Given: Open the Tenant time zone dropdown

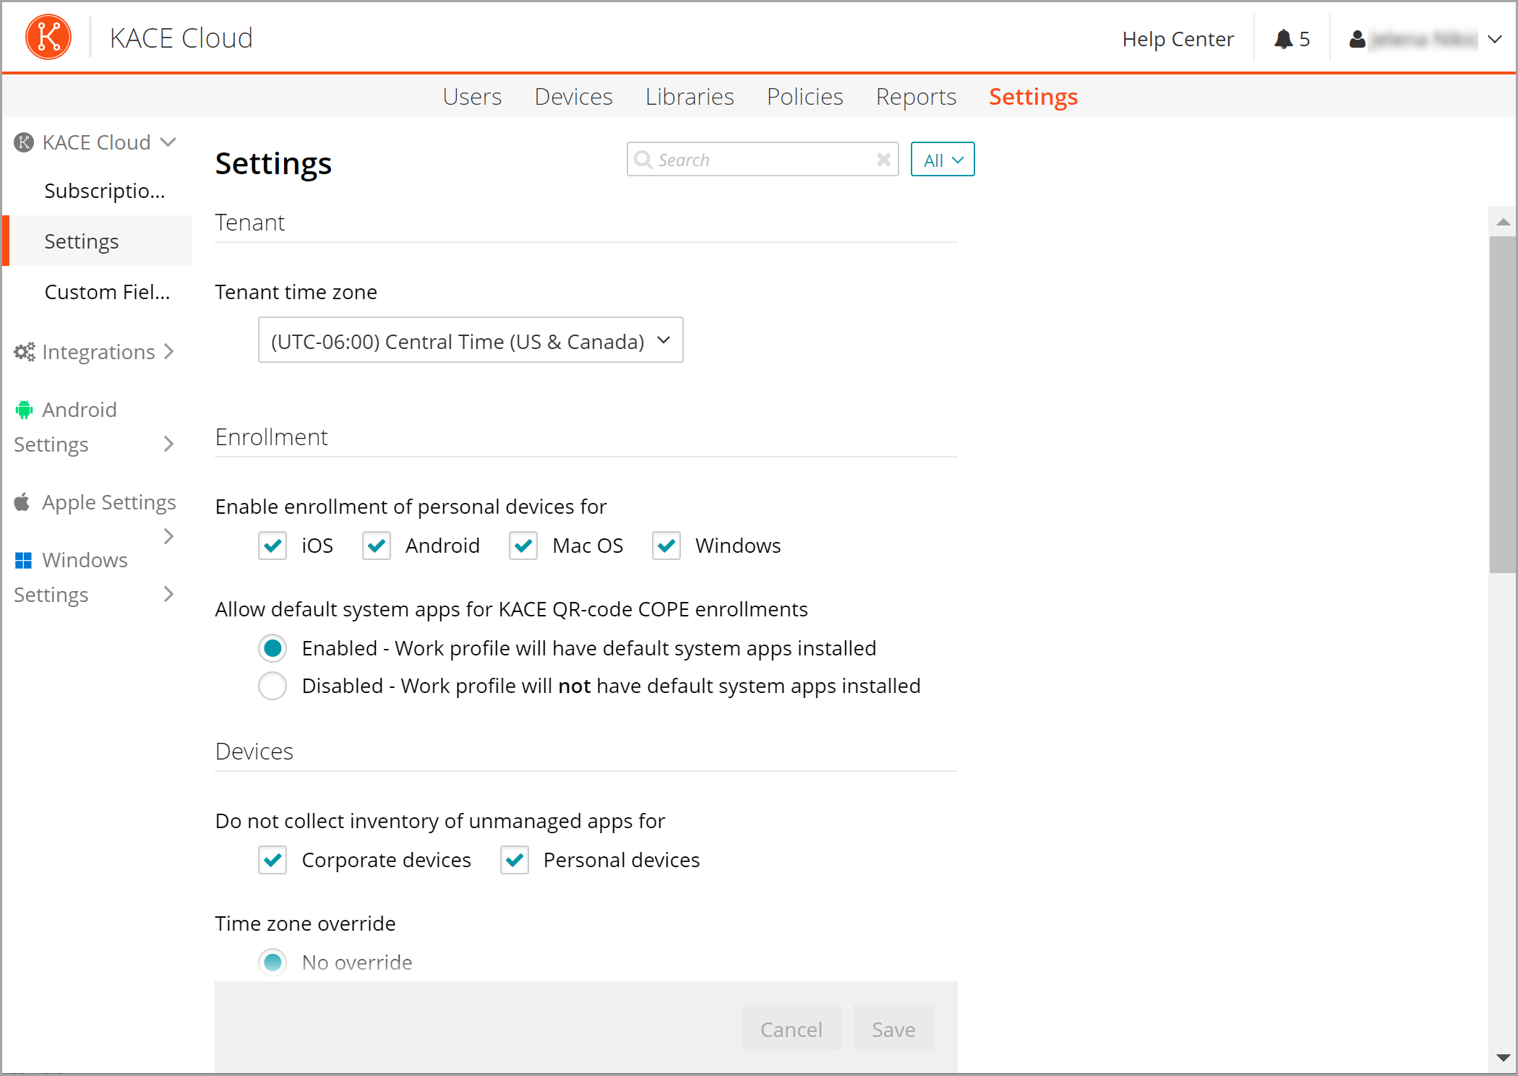Looking at the screenshot, I should (470, 340).
